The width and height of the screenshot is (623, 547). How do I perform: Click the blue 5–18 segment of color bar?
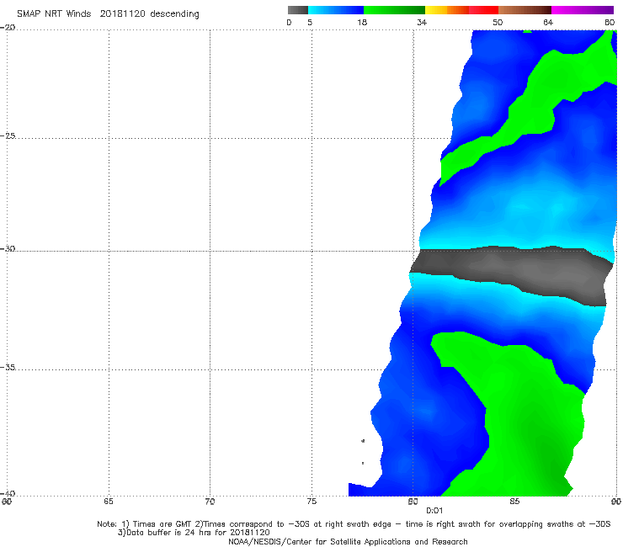point(336,10)
